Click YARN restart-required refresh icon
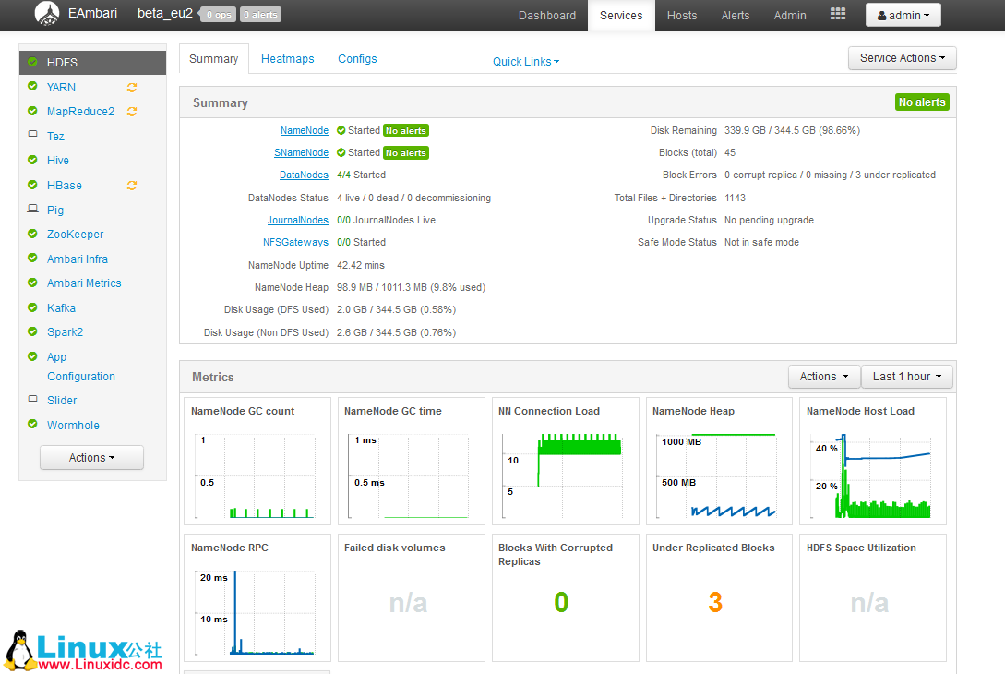Viewport: 1005px width, 674px height. [x=132, y=88]
